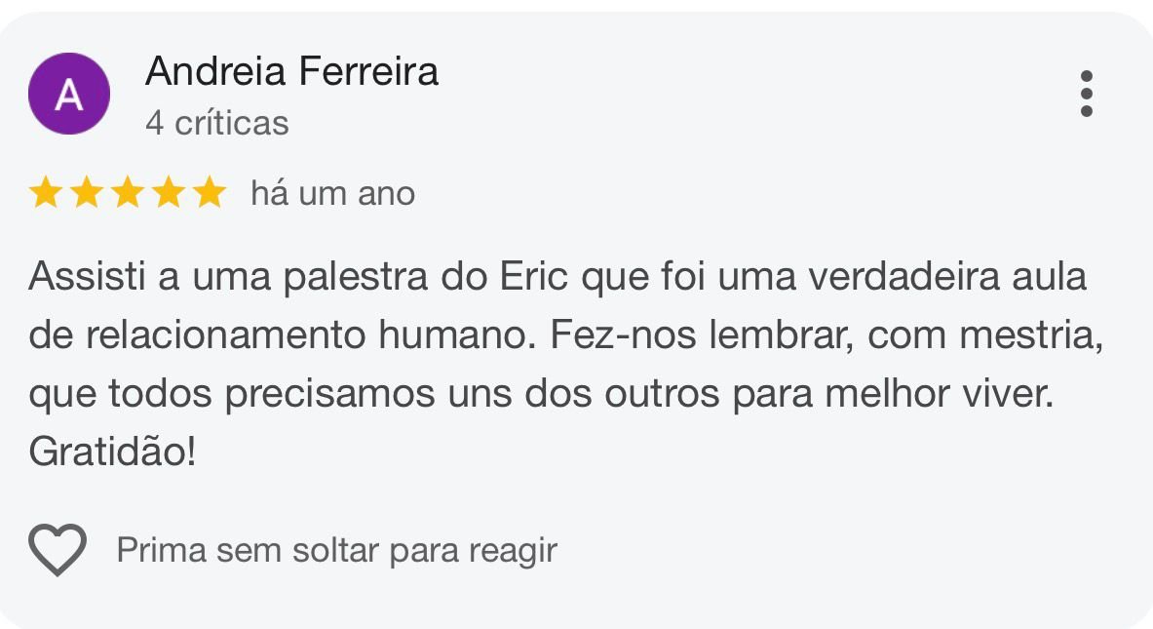
Task: Click 'Prima sem soltar para reagir' label
Action: [x=336, y=549]
